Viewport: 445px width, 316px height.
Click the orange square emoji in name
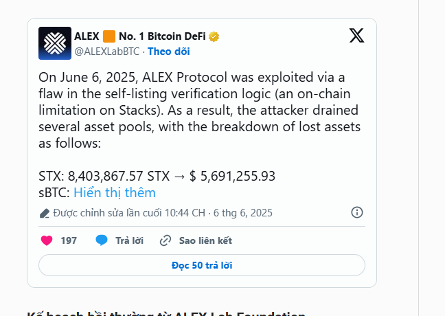click(109, 36)
